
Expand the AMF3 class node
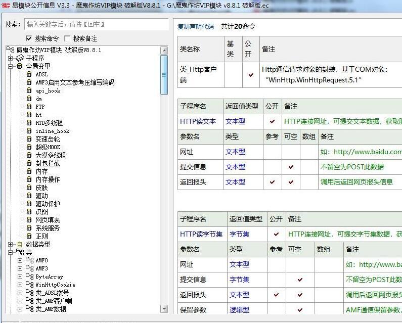[20, 268]
